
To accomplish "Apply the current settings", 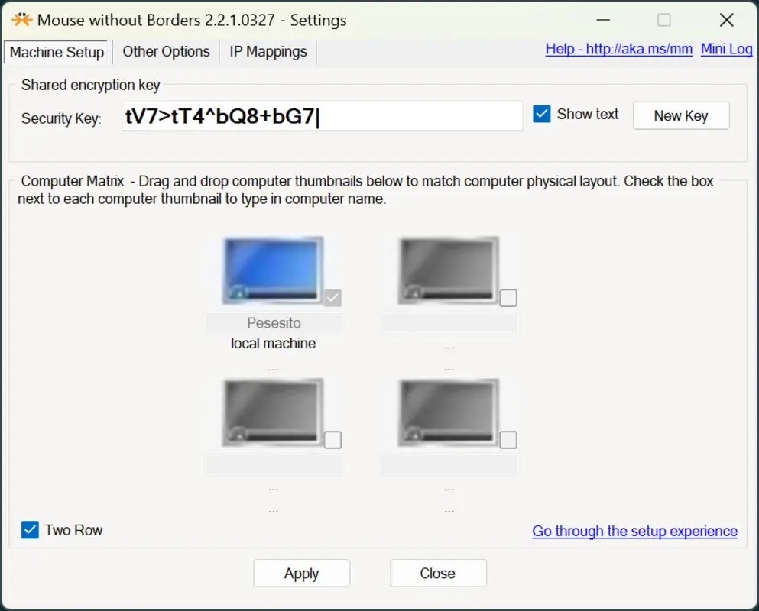I will click(x=301, y=573).
